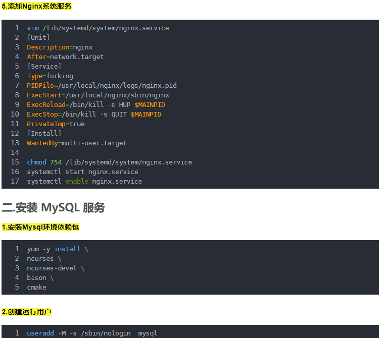Click the '[Service]' line
This screenshot has height=338, width=379.
pos(44,67)
